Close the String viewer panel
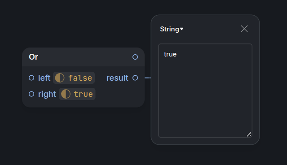 point(244,29)
